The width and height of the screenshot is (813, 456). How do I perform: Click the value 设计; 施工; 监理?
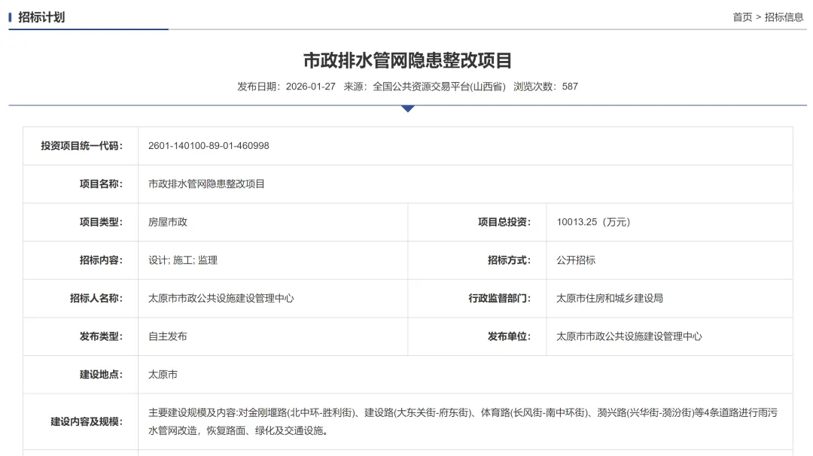pos(182,260)
